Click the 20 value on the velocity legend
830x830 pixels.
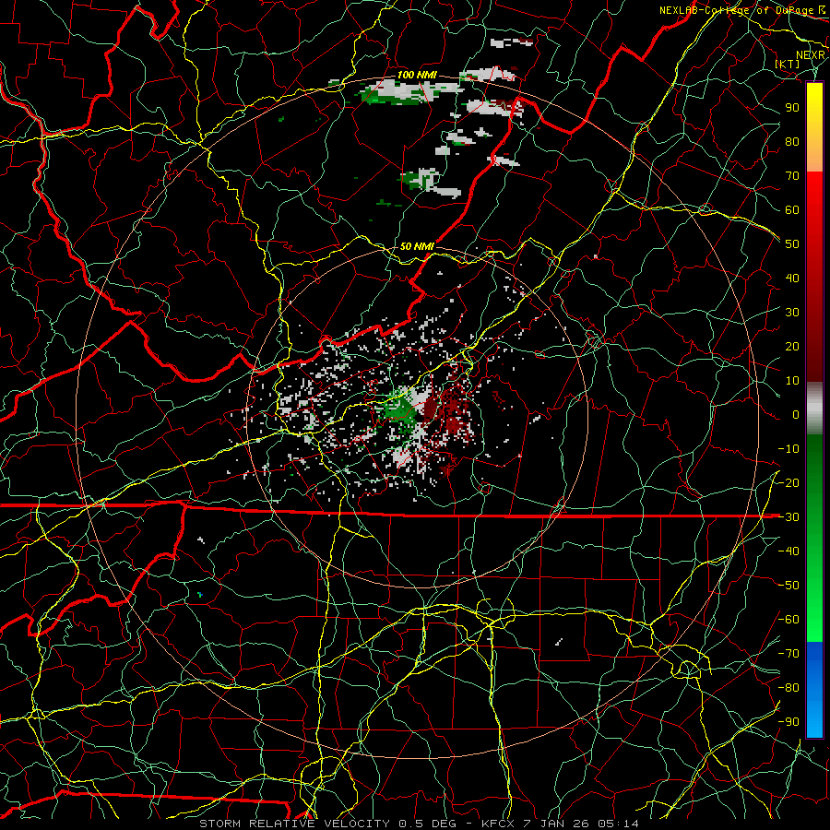click(792, 346)
